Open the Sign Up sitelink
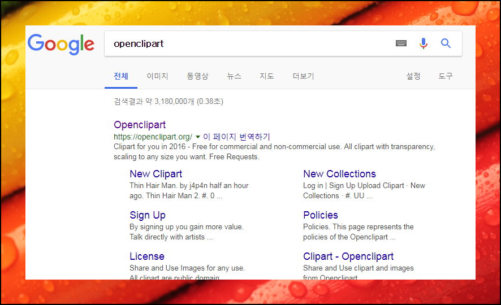The height and width of the screenshot is (305, 501). point(147,215)
